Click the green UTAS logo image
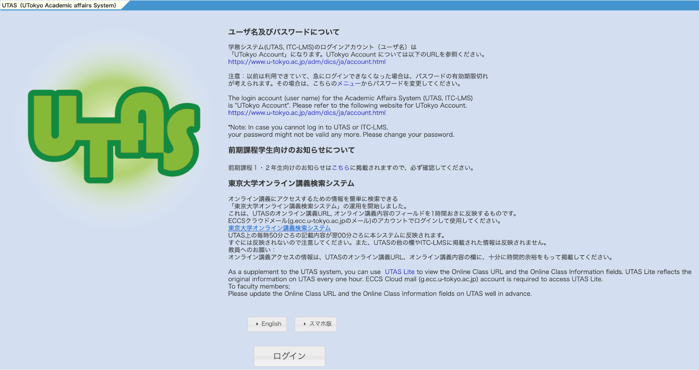Image resolution: width=699 pixels, height=370 pixels. pos(114,135)
